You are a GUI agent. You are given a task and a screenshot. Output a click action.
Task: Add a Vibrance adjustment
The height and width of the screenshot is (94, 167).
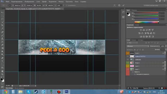(153, 30)
